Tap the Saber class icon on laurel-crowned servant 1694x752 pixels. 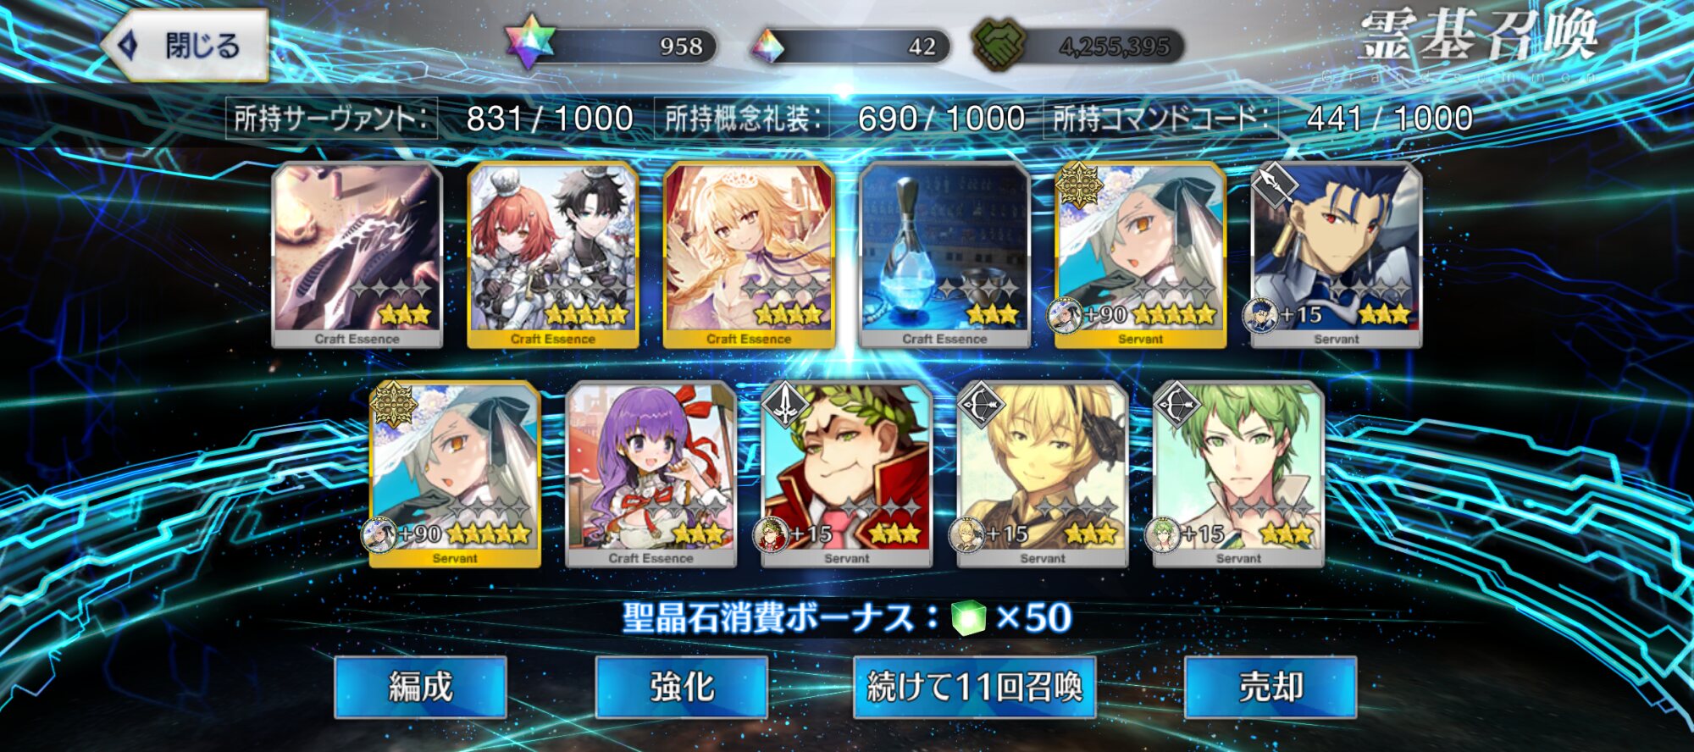pyautogui.click(x=784, y=405)
